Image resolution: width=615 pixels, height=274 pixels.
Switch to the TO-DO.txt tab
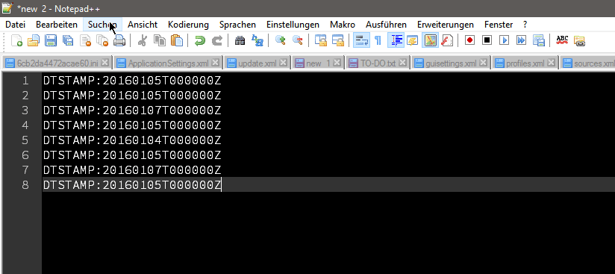pyautogui.click(x=378, y=63)
